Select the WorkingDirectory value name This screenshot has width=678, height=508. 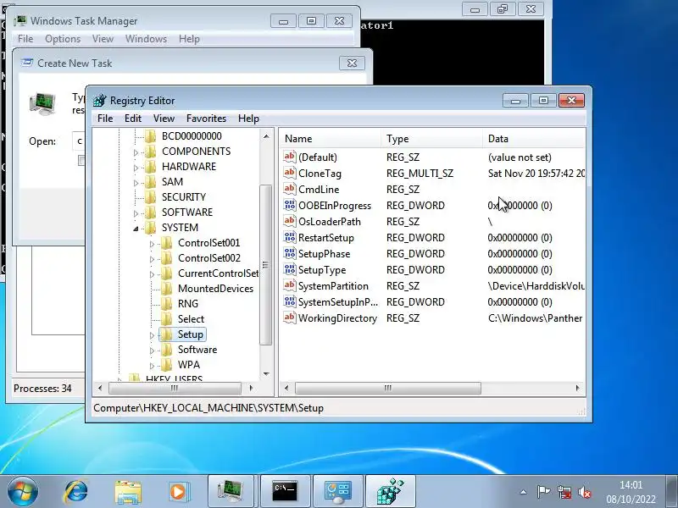337,318
